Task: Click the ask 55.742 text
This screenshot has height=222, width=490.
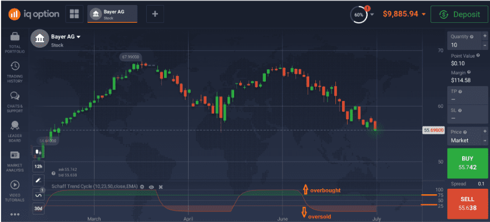Action: coord(67,169)
